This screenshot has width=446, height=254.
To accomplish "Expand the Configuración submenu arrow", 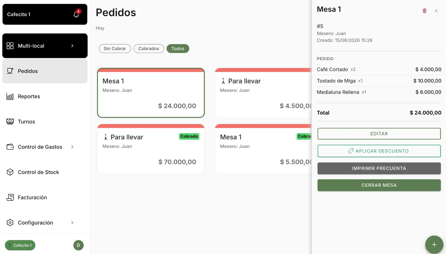I will click(x=72, y=223).
